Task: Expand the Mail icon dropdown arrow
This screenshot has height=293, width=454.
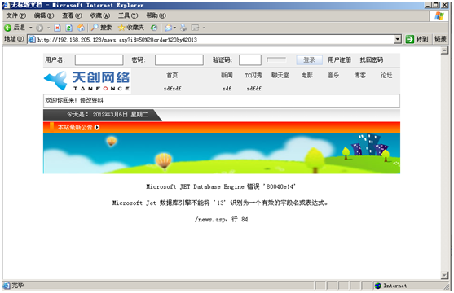Action: (174, 28)
